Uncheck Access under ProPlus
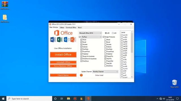 pyautogui.click(x=81, y=44)
